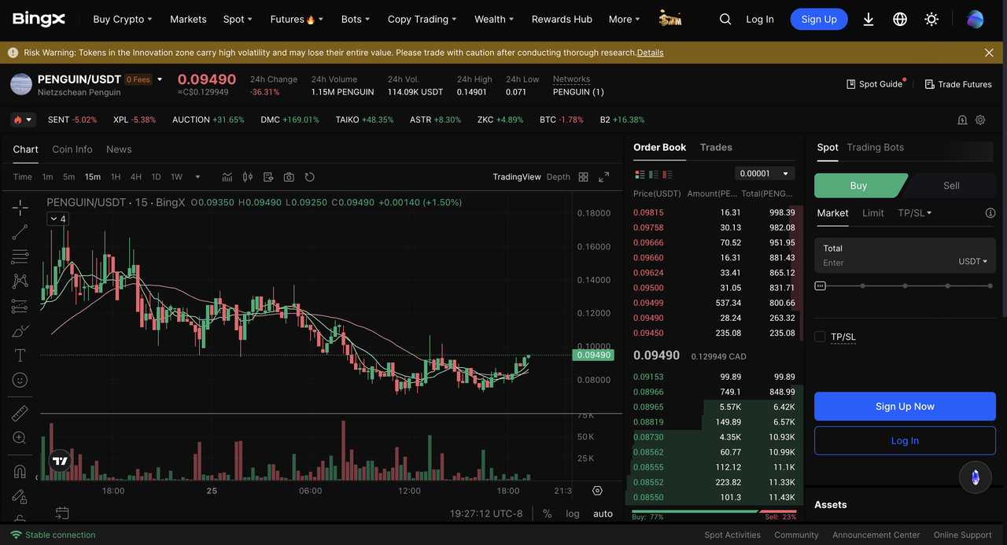Enable the magnet snapping mode
This screenshot has width=1007, height=545.
click(x=20, y=472)
